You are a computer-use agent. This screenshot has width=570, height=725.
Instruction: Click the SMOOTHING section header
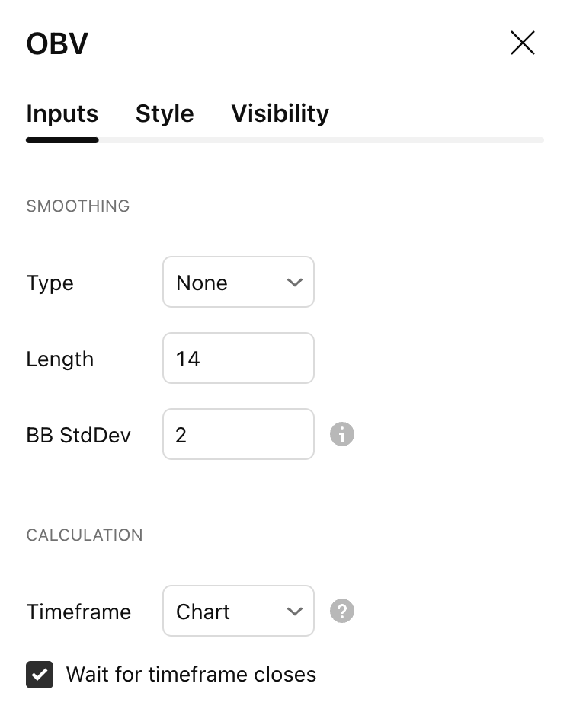78,206
